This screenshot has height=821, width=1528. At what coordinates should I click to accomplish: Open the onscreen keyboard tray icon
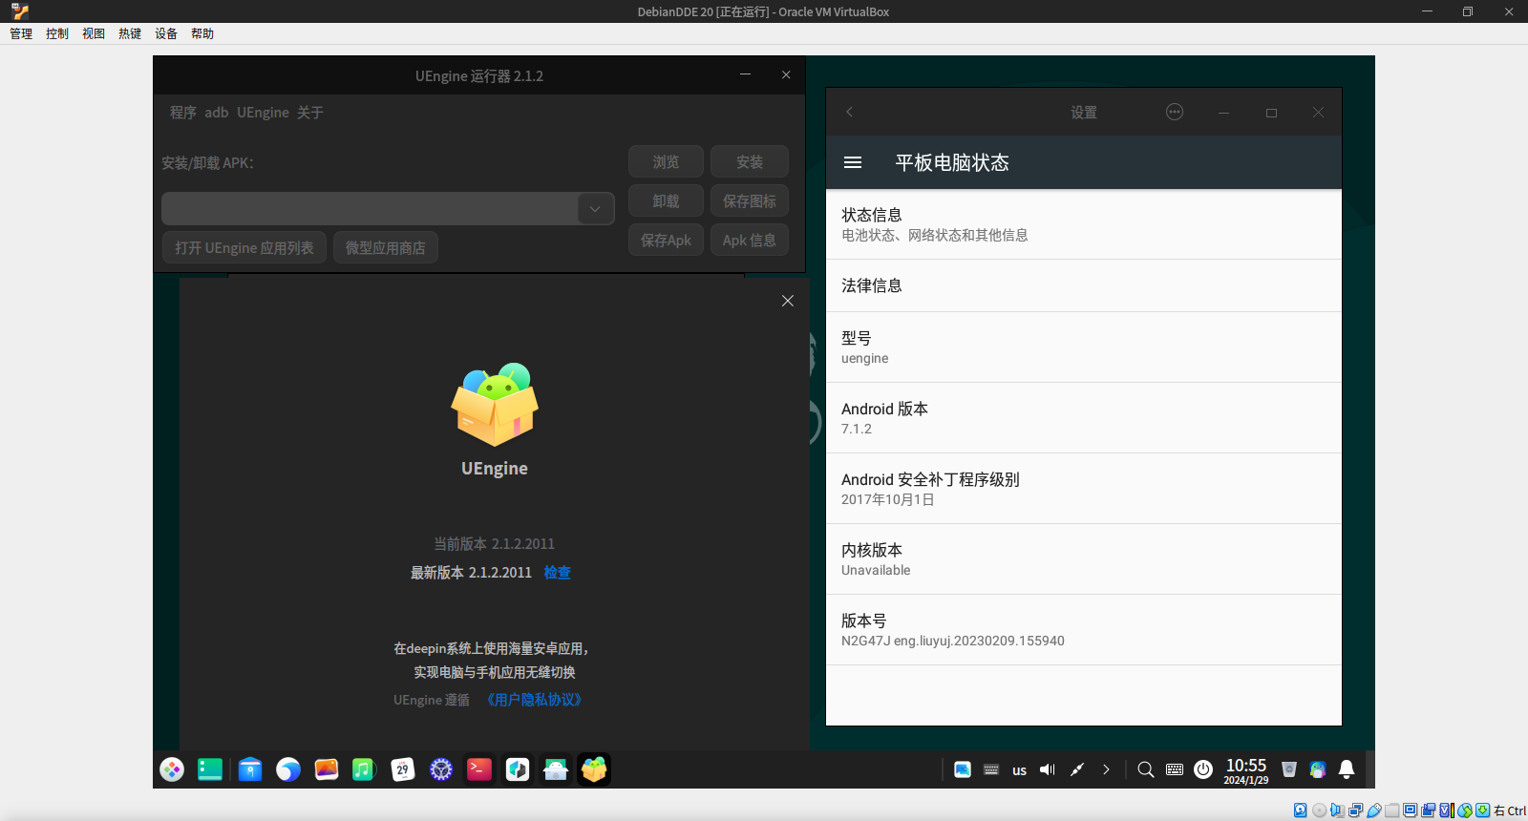pos(1175,769)
